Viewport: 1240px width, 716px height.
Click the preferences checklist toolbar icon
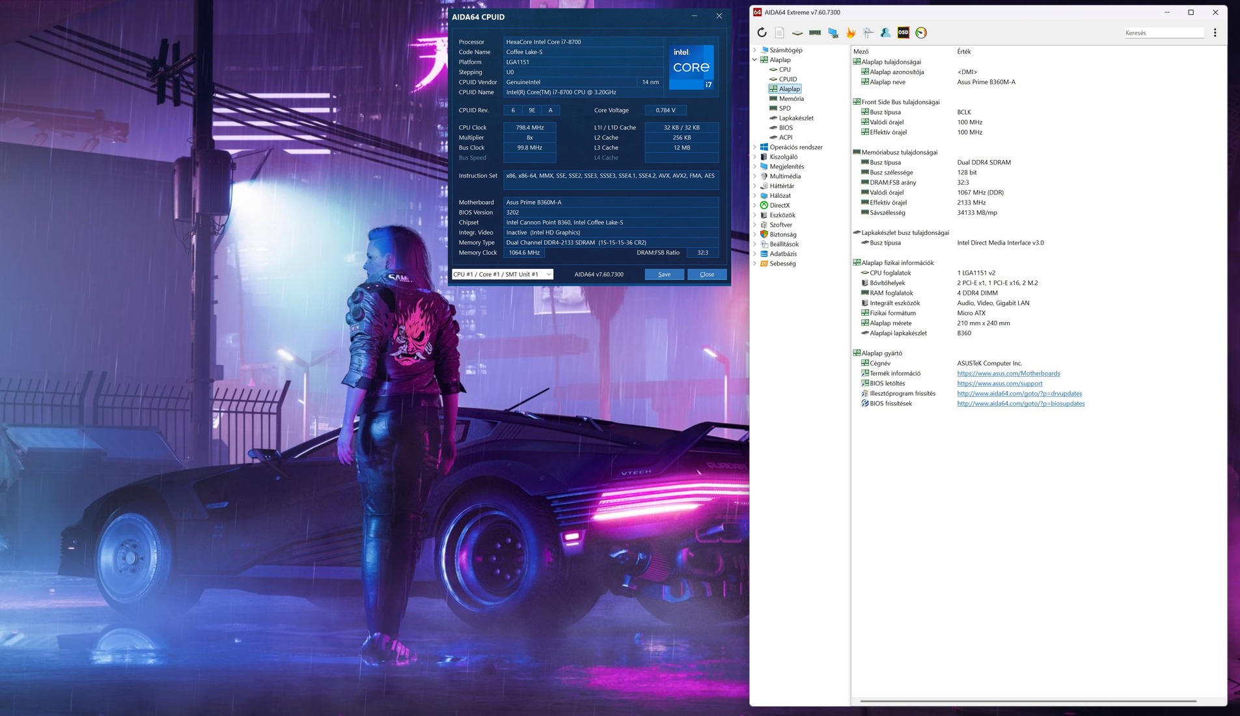click(868, 33)
